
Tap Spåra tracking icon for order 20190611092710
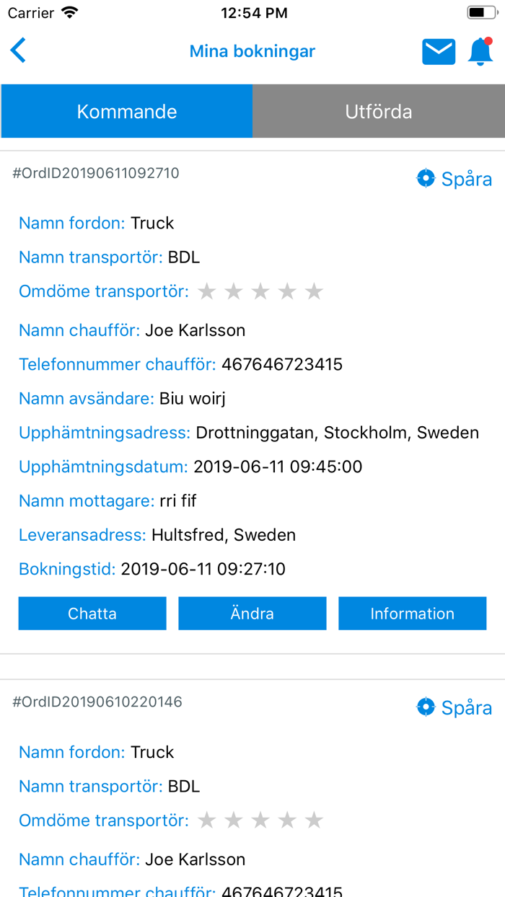point(426,179)
